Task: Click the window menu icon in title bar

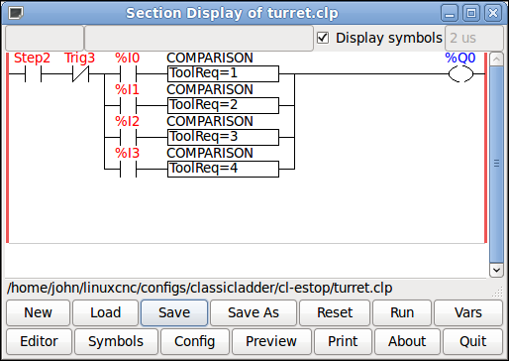Action: pyautogui.click(x=16, y=13)
